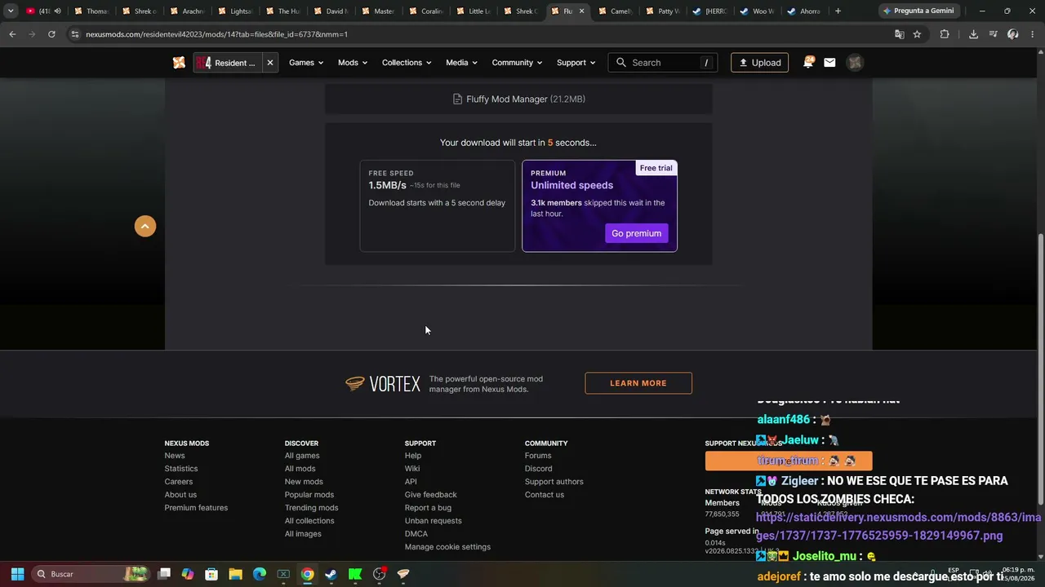Open the browser extensions puzzle icon
Image resolution: width=1045 pixels, height=587 pixels.
tap(945, 34)
